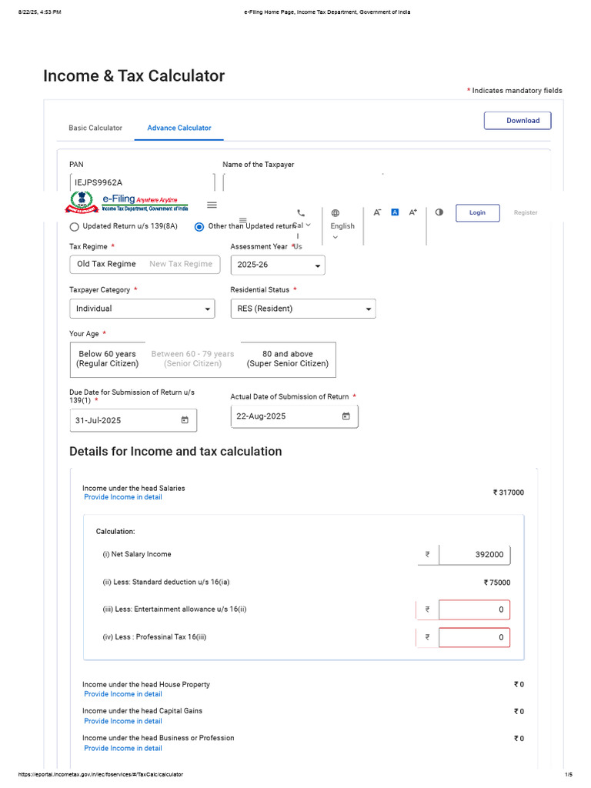Screen dimensions: 591x788
Task: Open Assessment Year 2025-26 dropdown
Action: click(278, 265)
